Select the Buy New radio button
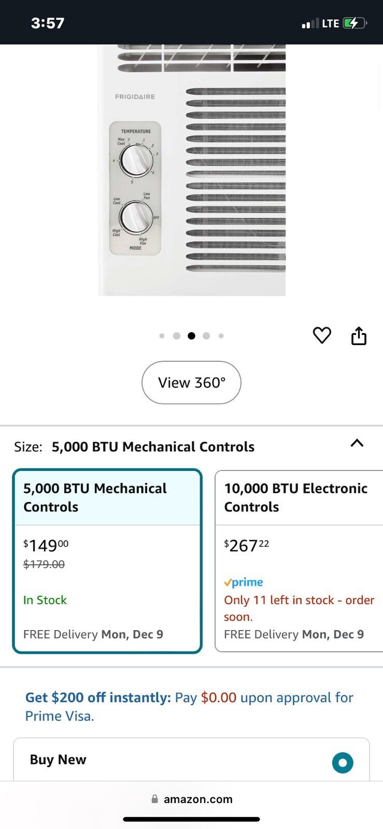This screenshot has height=829, width=383. click(343, 762)
